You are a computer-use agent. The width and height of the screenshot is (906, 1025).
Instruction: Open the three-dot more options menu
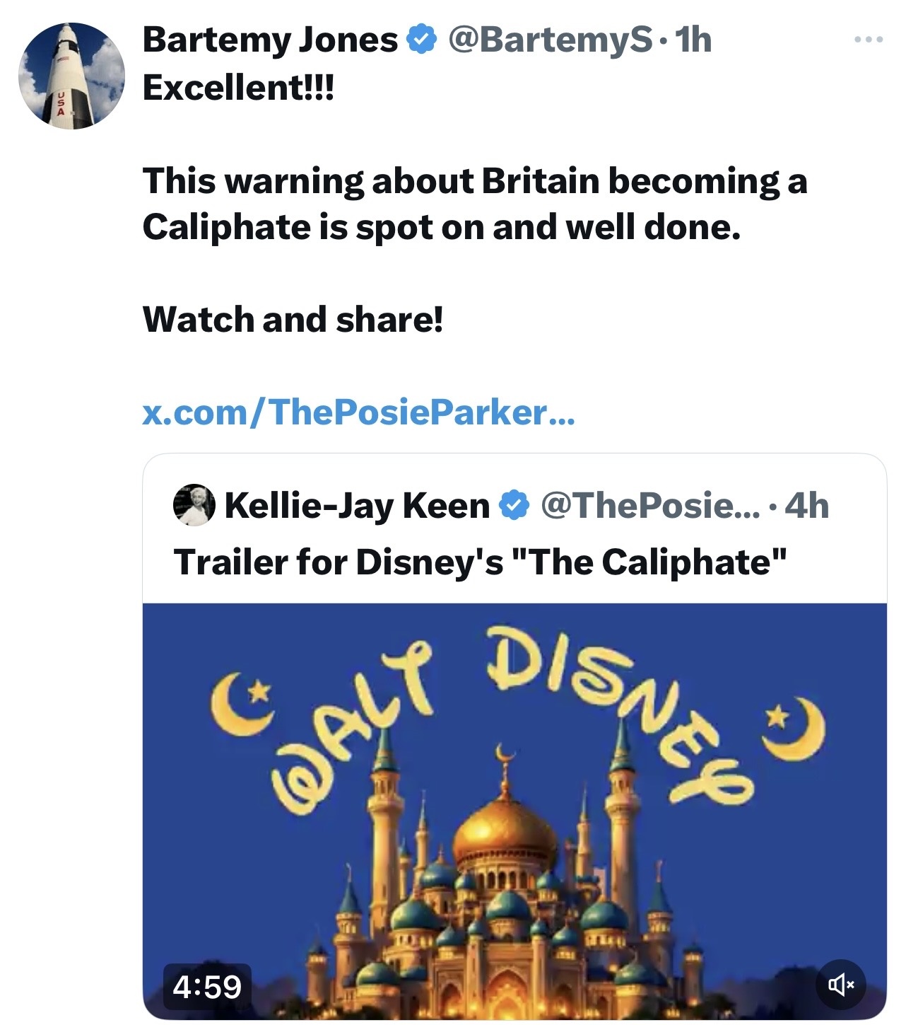pos(868,40)
